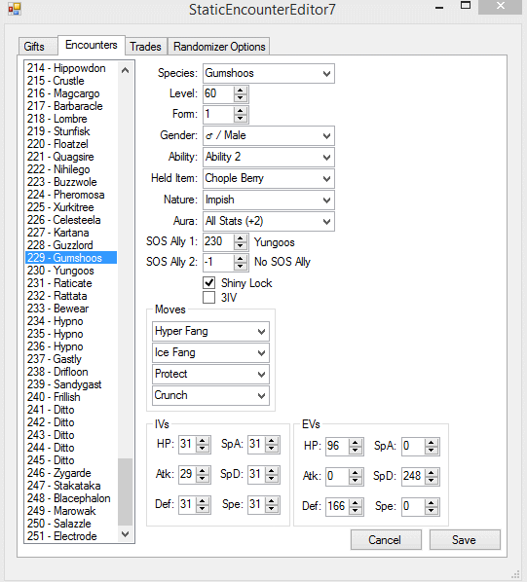Increase Spe EV with up arrow
The width and height of the screenshot is (527, 582).
(x=432, y=503)
